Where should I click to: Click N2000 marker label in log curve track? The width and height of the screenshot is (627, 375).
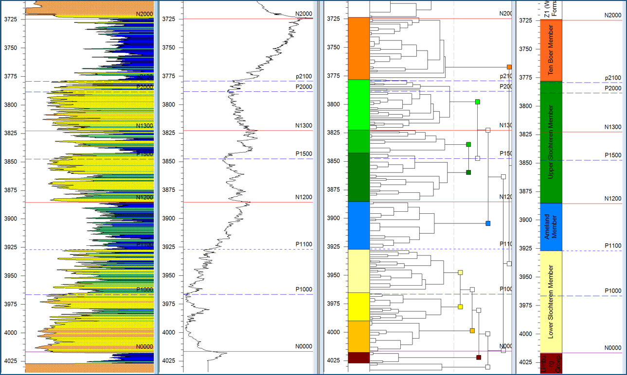click(x=304, y=14)
